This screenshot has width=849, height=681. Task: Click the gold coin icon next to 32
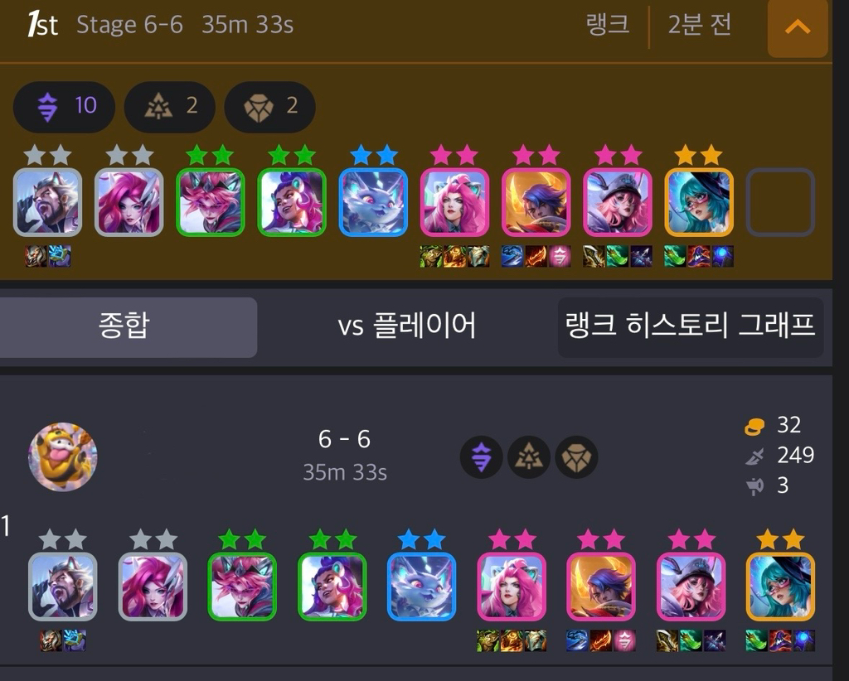click(754, 427)
